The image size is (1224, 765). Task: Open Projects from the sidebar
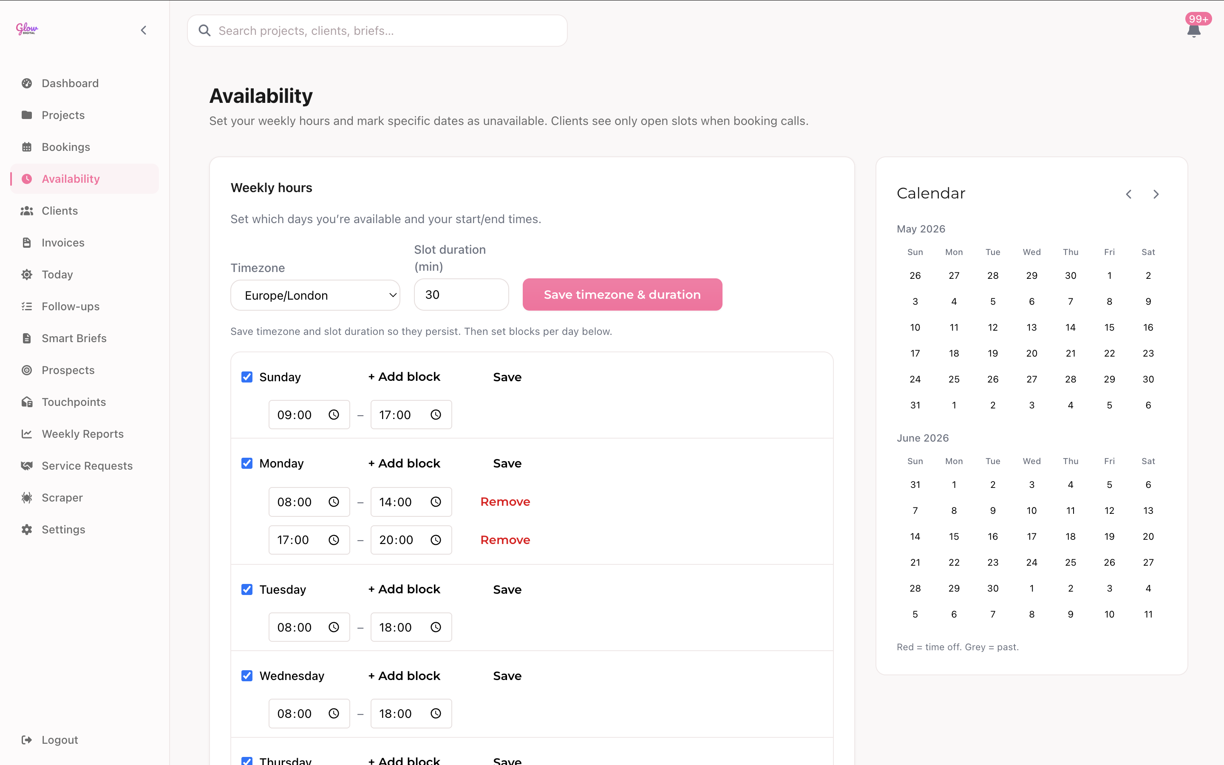coord(85,115)
